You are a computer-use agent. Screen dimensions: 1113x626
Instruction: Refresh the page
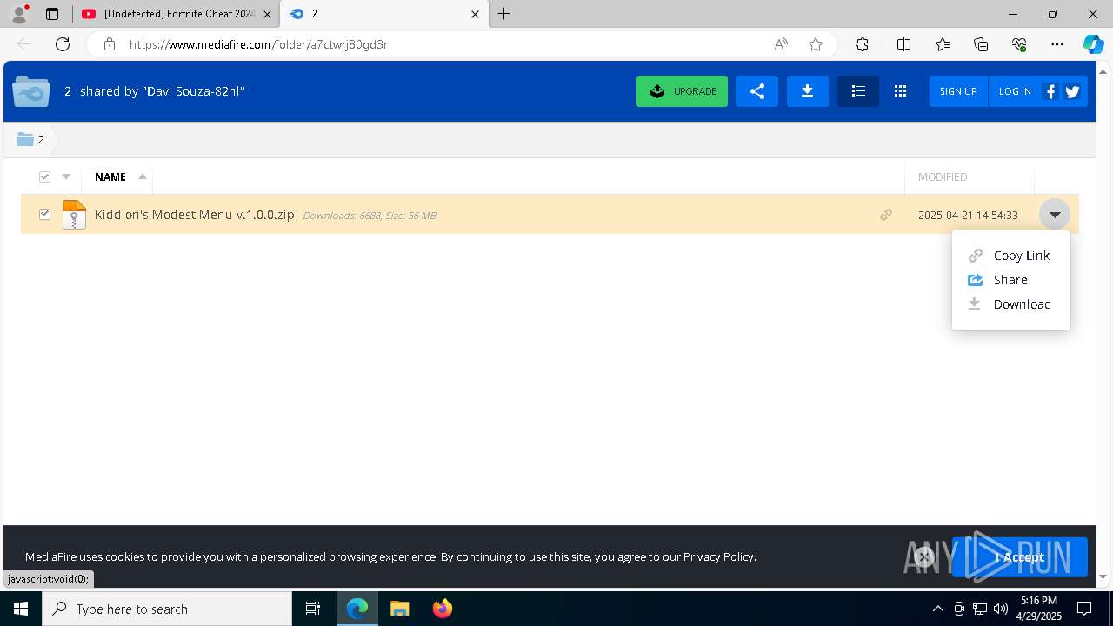click(63, 44)
